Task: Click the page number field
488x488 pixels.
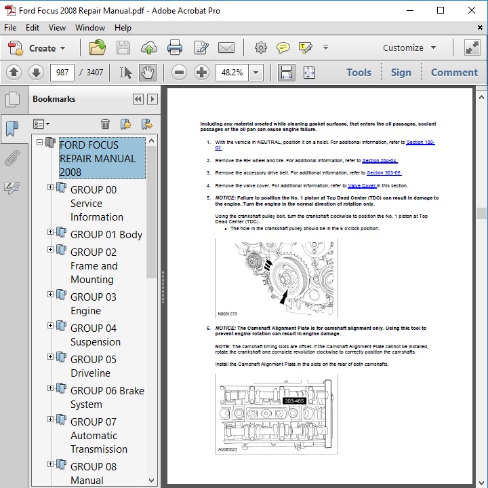Action: tap(62, 73)
